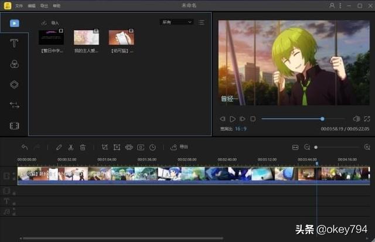Open the 文件 menu
The height and width of the screenshot is (242, 375).
pos(19,6)
